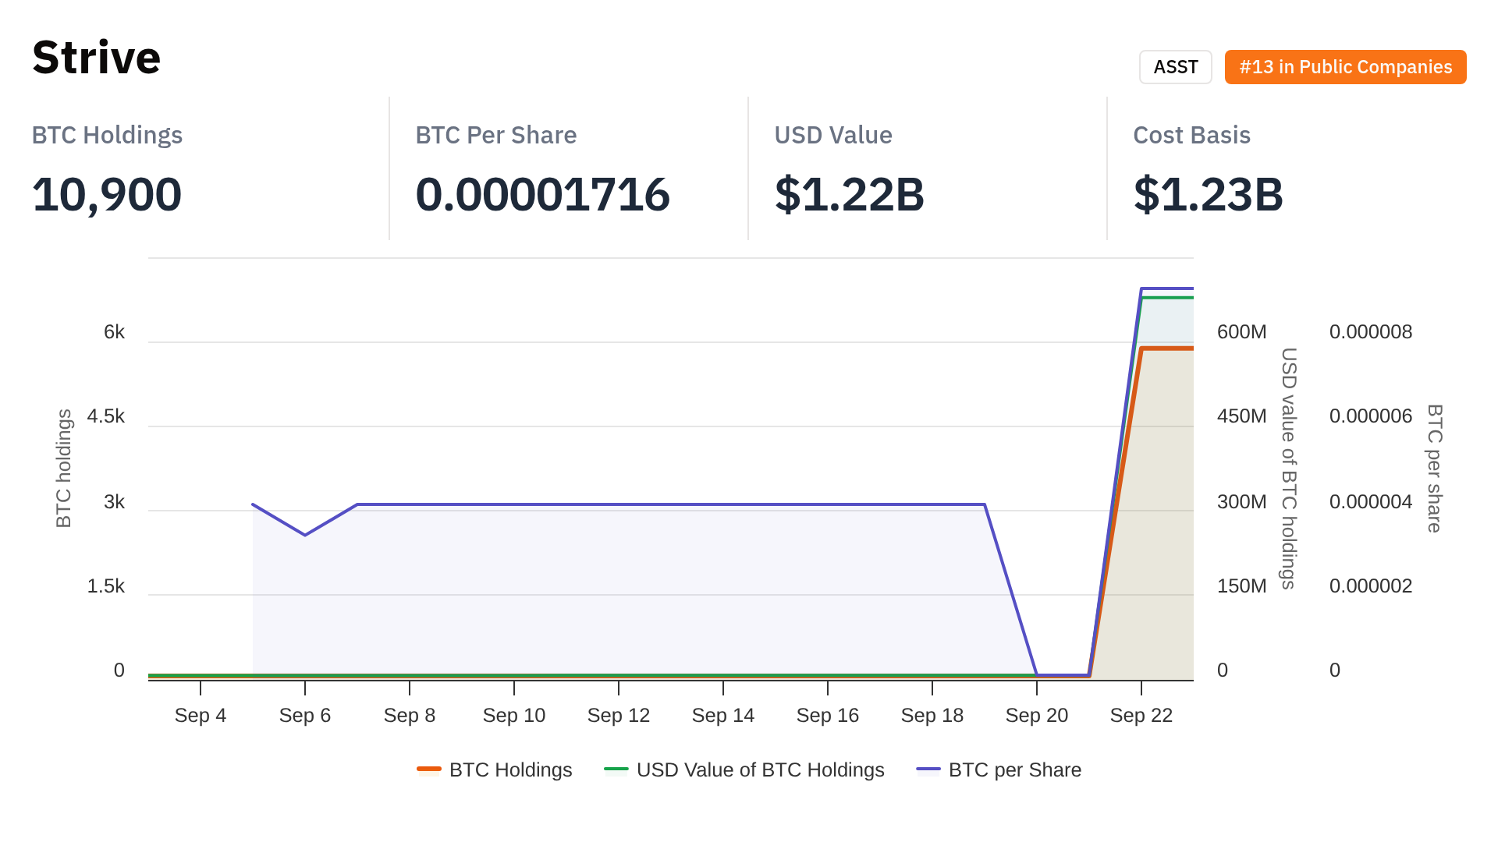Click the Sep 20 x-axis tick label
Screen dimensions: 1498x842
(1036, 715)
